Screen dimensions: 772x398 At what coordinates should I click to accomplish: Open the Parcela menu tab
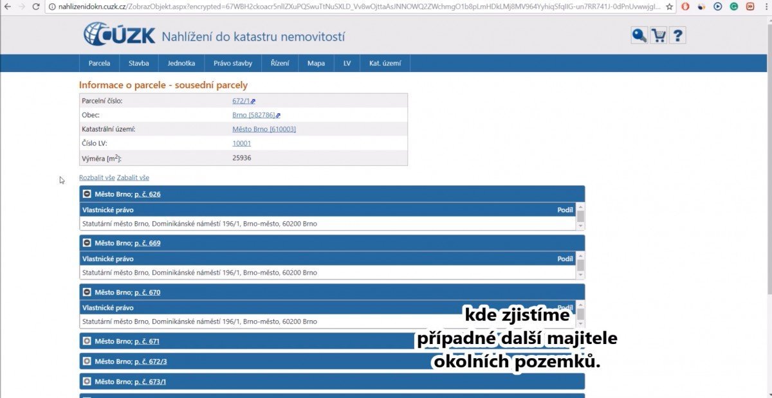[99, 63]
